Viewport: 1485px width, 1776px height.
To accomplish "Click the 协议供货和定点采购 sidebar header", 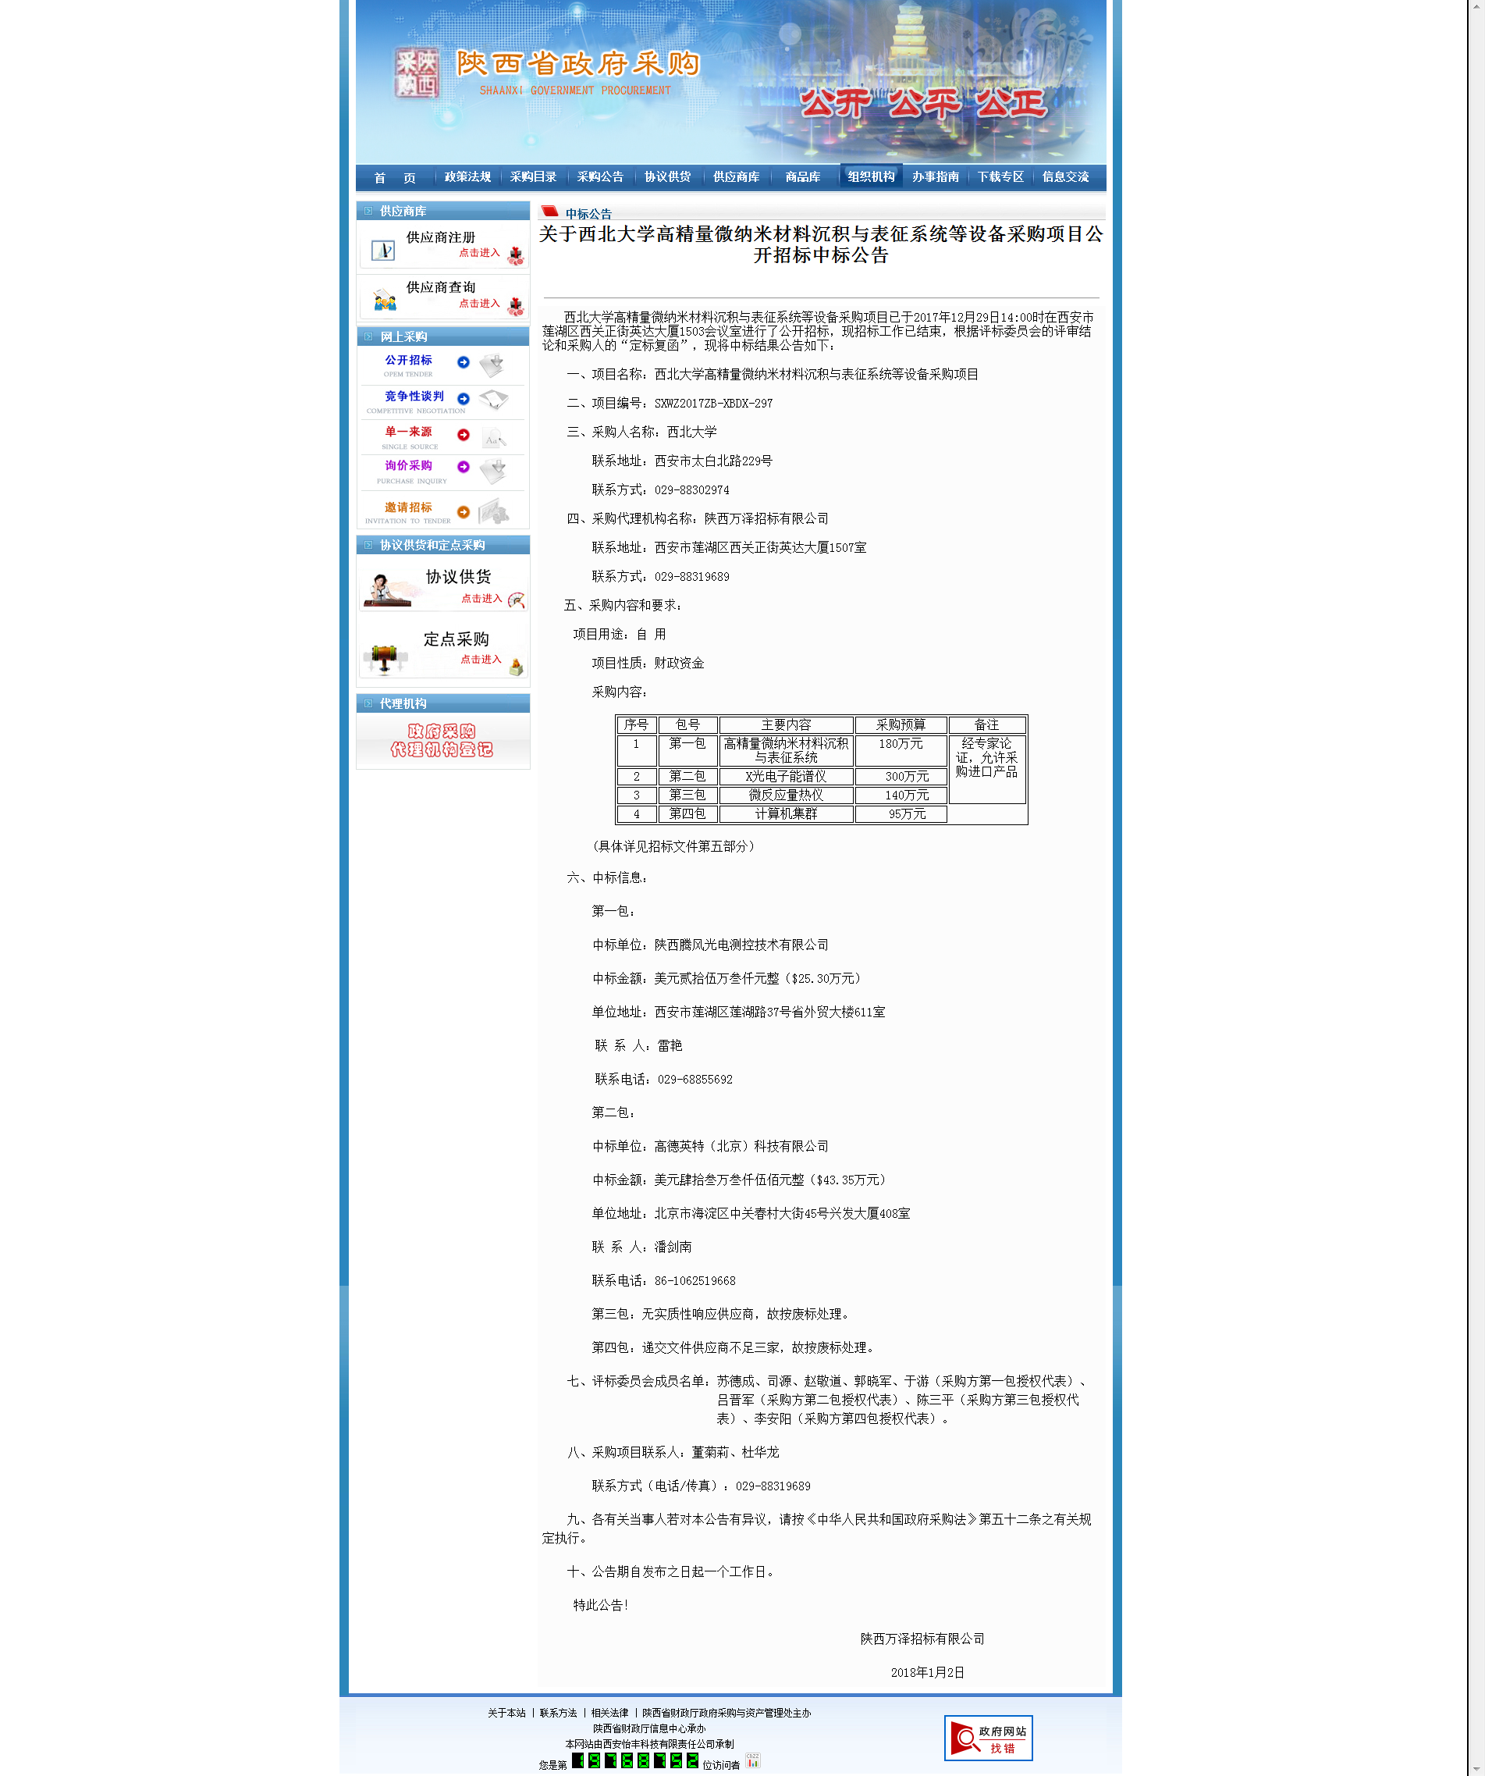I will [443, 546].
